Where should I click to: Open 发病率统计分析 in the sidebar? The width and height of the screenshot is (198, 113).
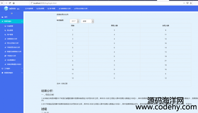pos(11,39)
